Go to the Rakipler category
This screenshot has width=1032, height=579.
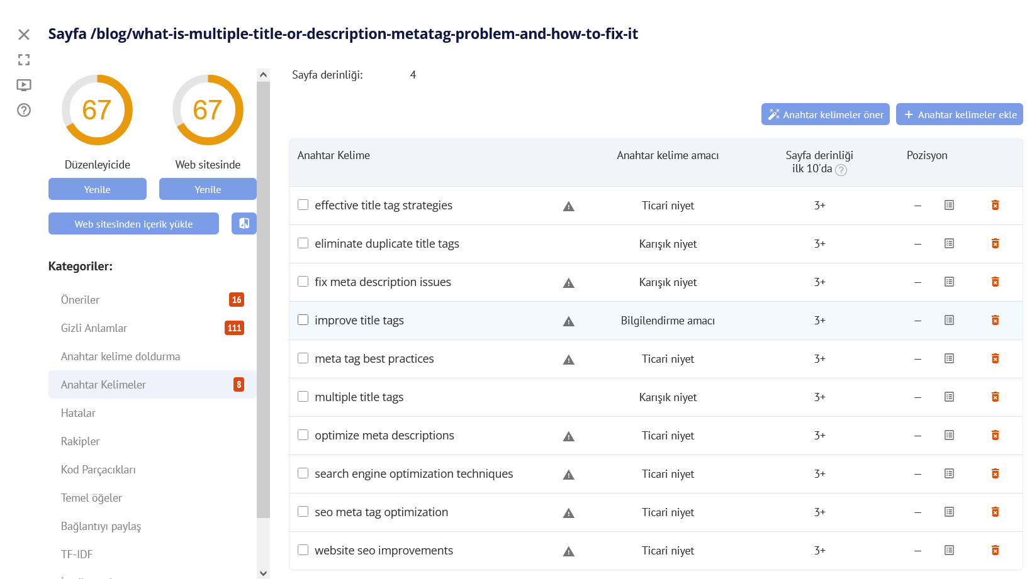coord(81,441)
